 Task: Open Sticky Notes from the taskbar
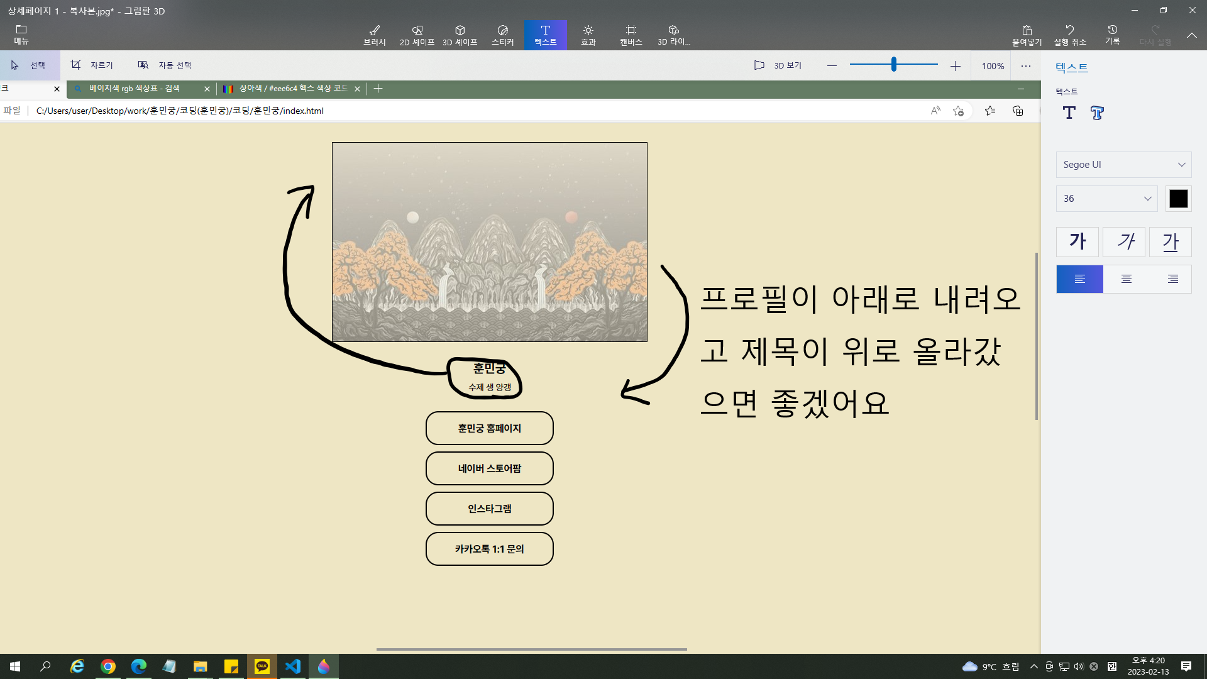point(231,666)
